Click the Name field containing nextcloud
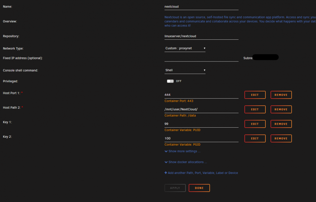 201,7
